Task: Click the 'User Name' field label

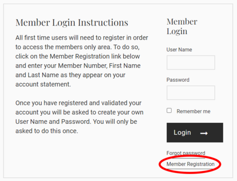Action: tap(179, 50)
